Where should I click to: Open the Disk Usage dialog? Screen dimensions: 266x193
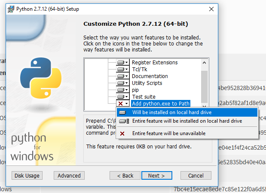pos(27,175)
